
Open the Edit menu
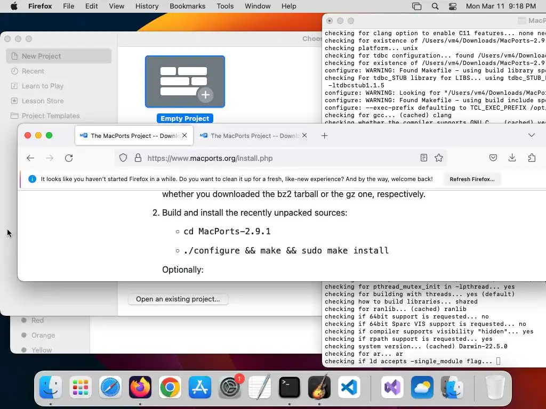(91, 6)
